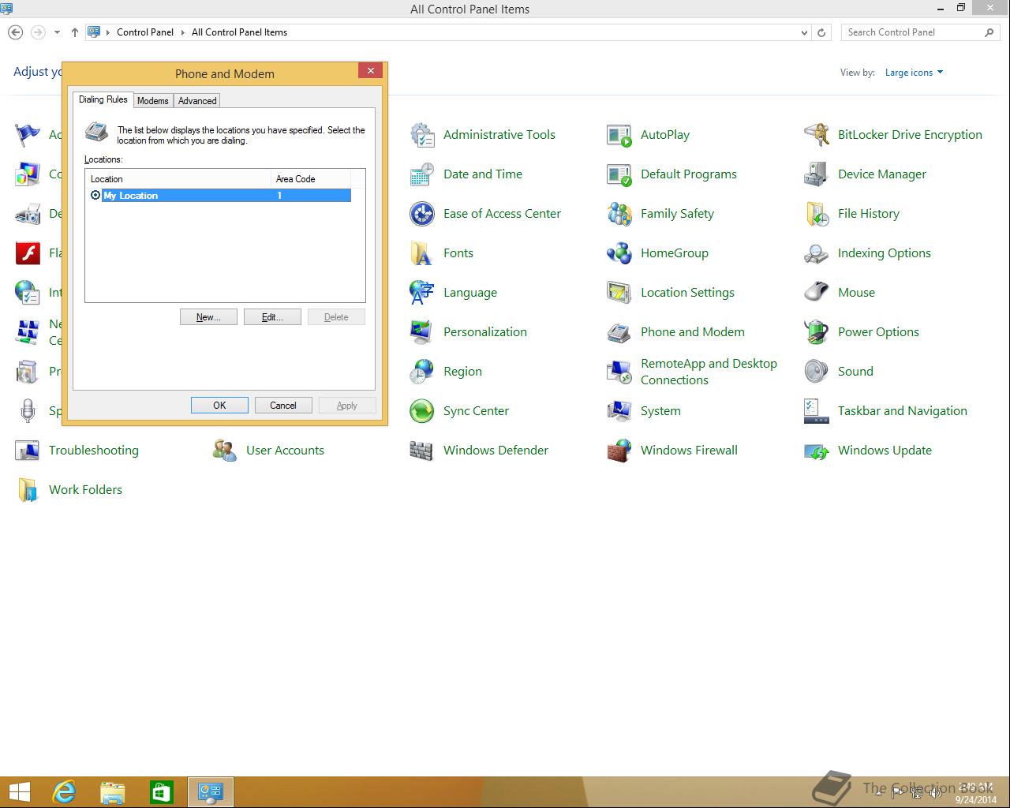Open the AutoPlay icon
The height and width of the screenshot is (808, 1010).
click(619, 135)
